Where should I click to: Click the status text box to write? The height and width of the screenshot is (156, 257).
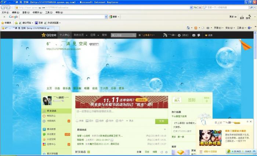[122, 113]
